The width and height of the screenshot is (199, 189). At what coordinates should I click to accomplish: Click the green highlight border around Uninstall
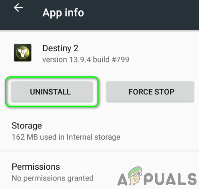pos(52,78)
